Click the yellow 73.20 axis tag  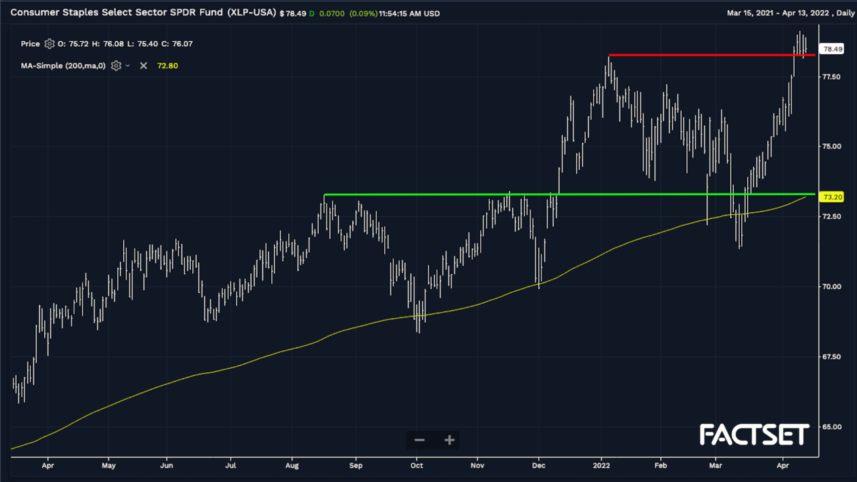832,197
